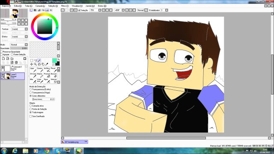The image size is (274, 154).
Task: Delete layer with trash icon
Action: click(x=16, y=62)
